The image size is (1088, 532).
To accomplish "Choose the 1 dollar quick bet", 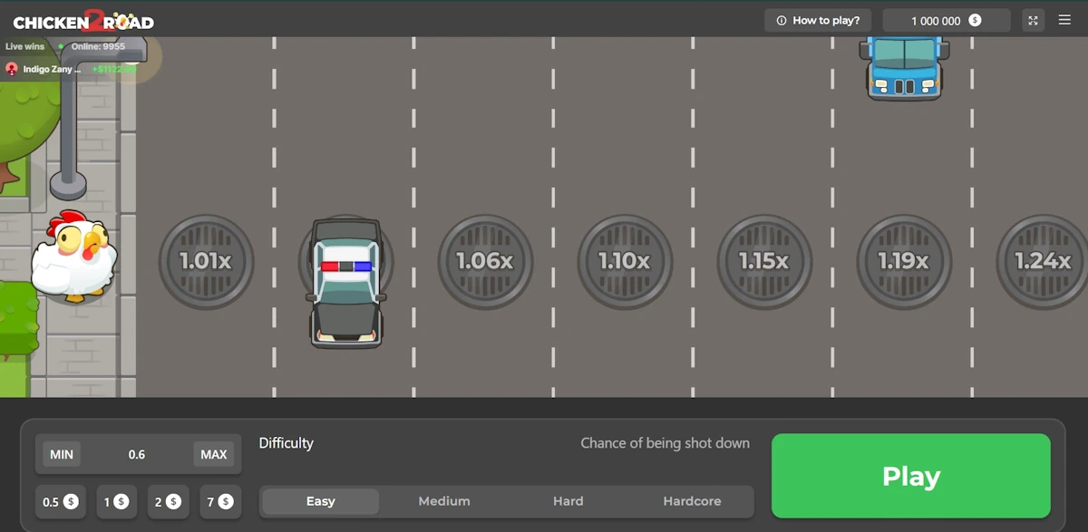I will tap(116, 501).
